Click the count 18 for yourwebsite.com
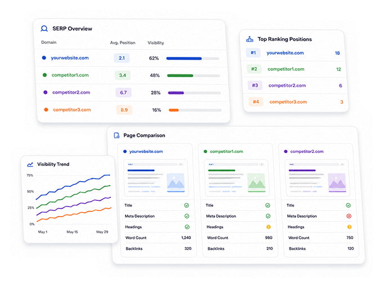 click(x=337, y=53)
